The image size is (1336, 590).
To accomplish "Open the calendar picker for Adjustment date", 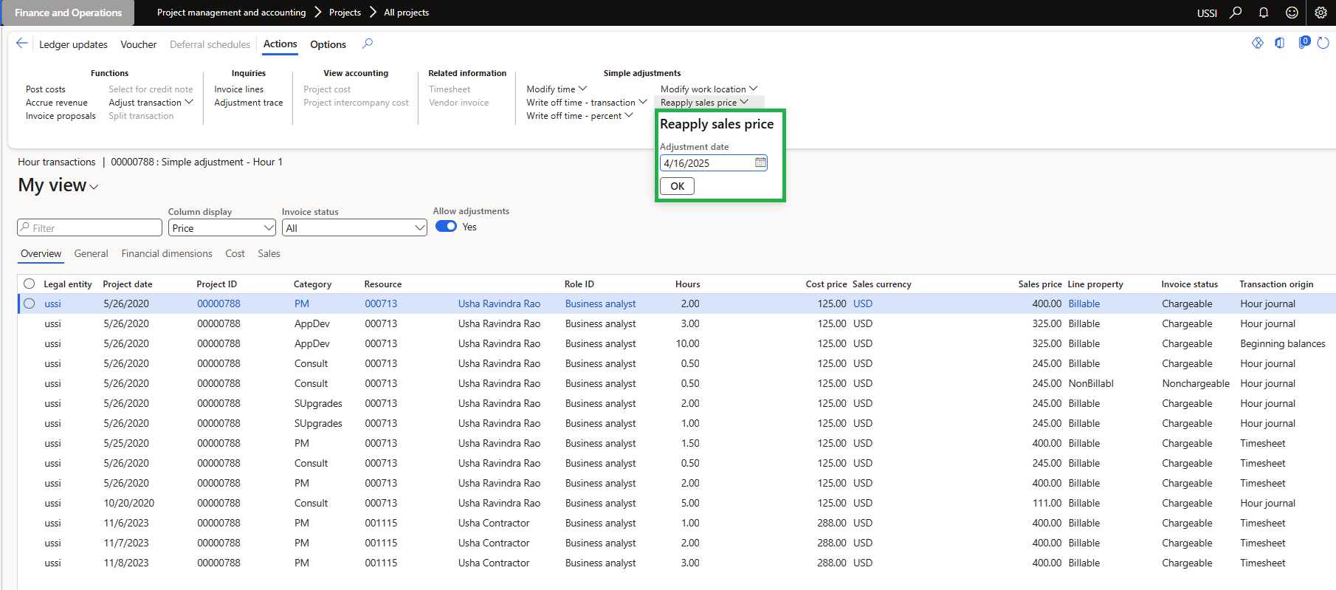I will coord(760,162).
